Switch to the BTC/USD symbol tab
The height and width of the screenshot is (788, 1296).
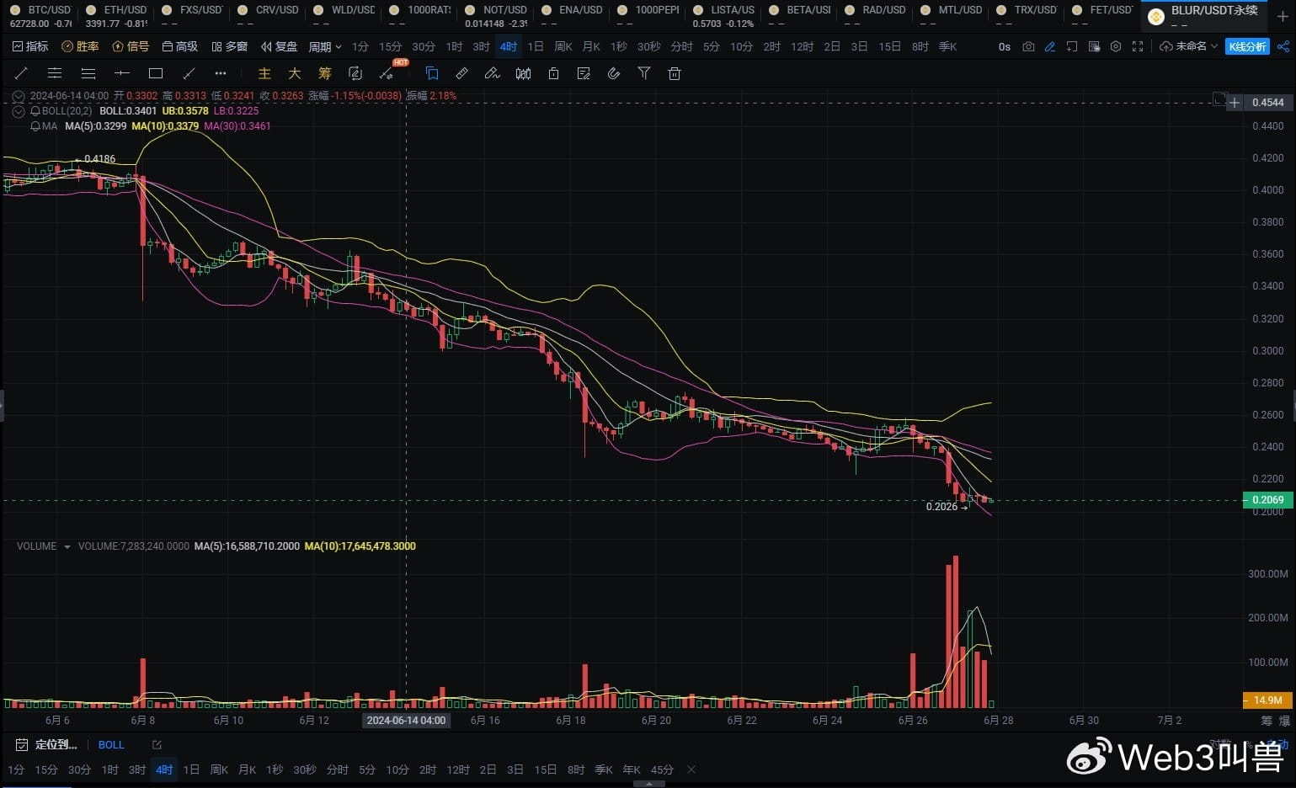pyautogui.click(x=41, y=16)
